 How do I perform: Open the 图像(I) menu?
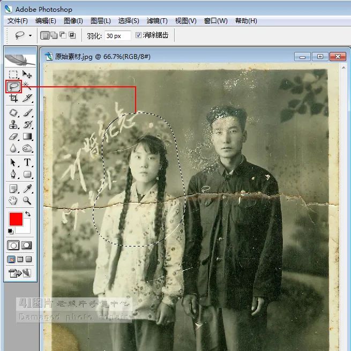coord(73,21)
